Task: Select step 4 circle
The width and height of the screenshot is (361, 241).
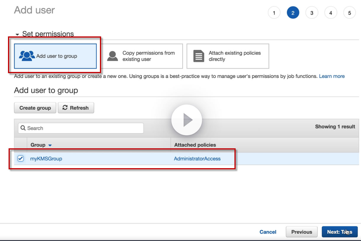Action: pyautogui.click(x=331, y=13)
